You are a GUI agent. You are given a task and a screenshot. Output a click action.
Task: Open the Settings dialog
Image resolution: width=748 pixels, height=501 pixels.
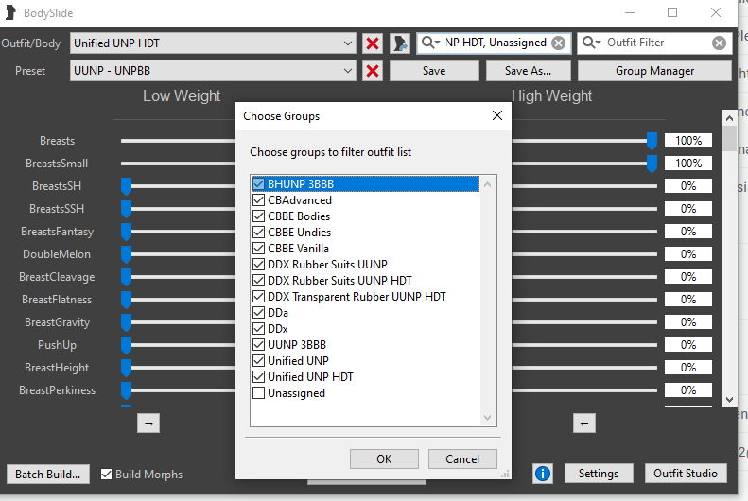599,474
